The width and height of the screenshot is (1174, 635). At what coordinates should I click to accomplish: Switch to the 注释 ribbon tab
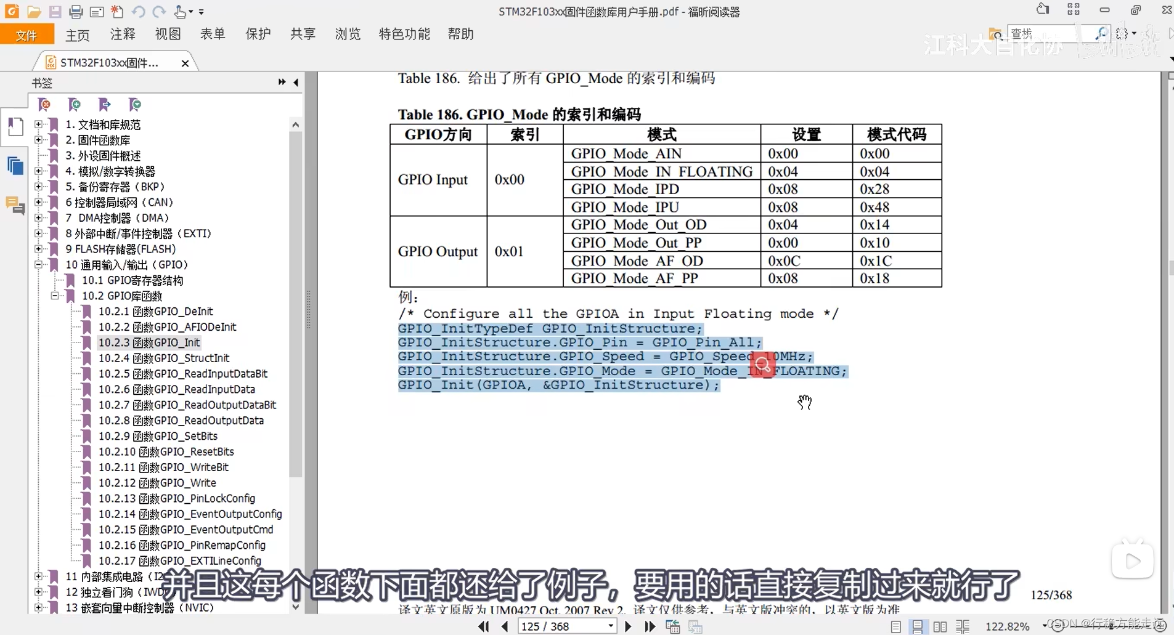point(123,34)
